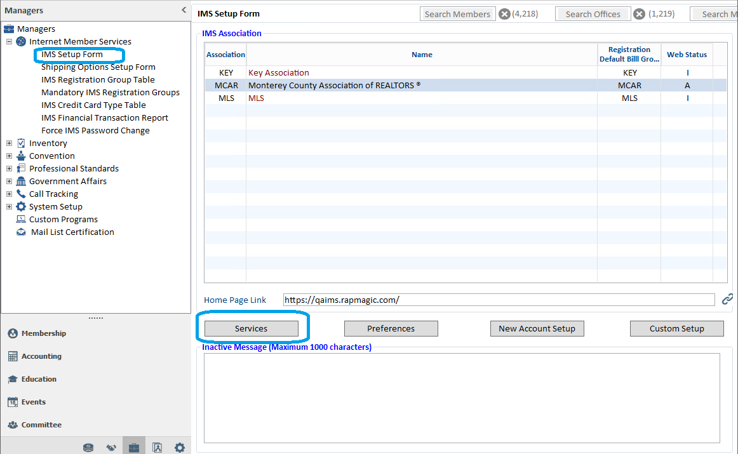Open IMS Registration Group Table

click(98, 79)
